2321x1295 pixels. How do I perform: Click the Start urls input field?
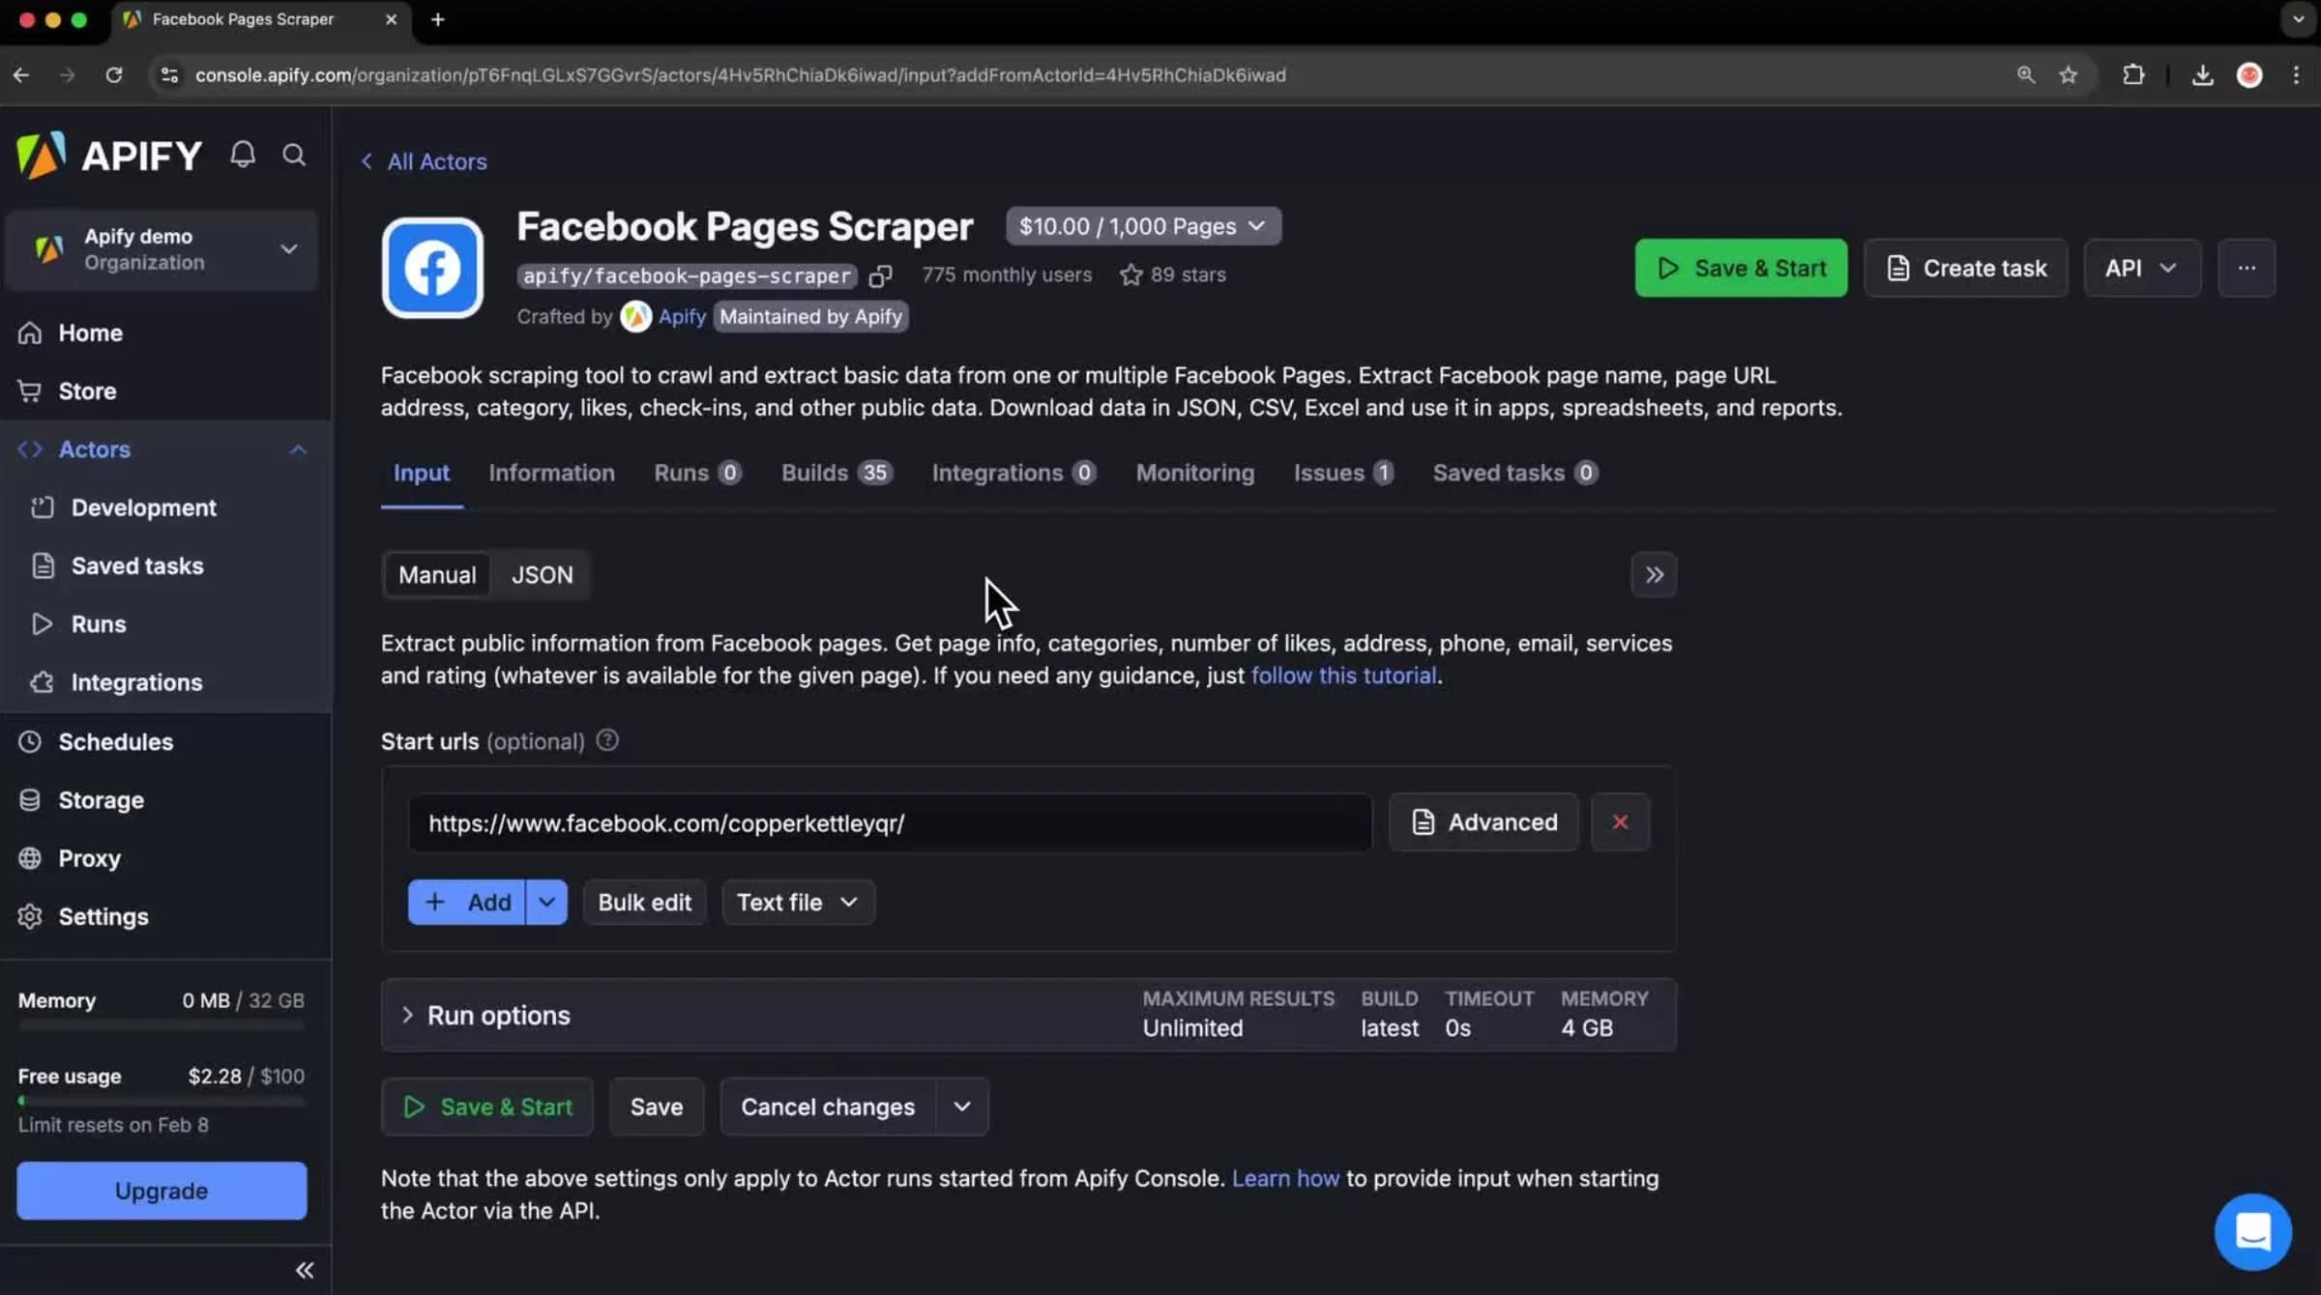(x=890, y=822)
